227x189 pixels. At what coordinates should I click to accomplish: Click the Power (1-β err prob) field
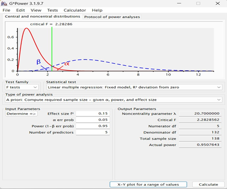pyautogui.click(x=93, y=126)
